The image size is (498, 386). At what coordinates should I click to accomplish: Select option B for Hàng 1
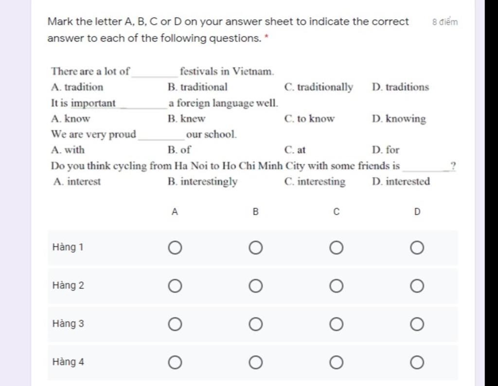pyautogui.click(x=256, y=247)
